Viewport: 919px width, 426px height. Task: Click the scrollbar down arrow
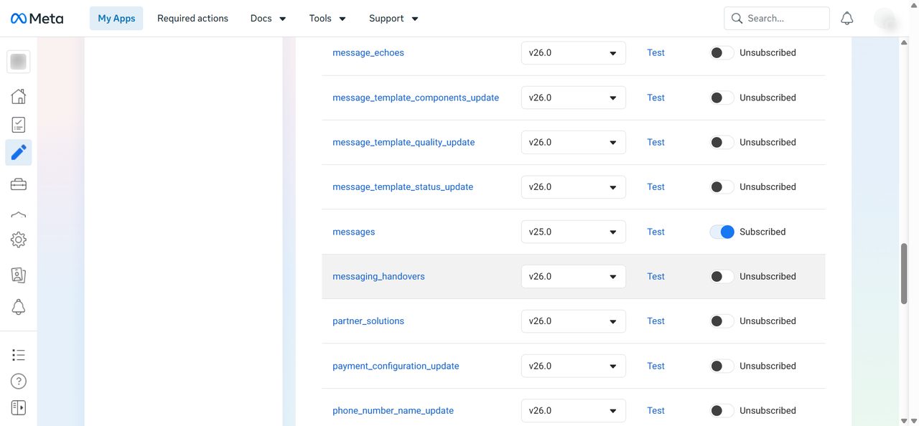(x=904, y=420)
